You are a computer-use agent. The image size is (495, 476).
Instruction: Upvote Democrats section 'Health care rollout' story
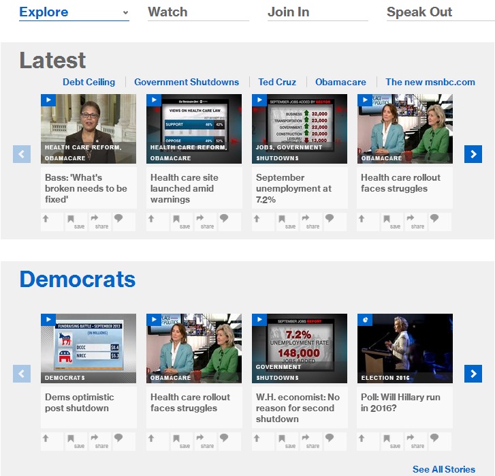point(152,439)
